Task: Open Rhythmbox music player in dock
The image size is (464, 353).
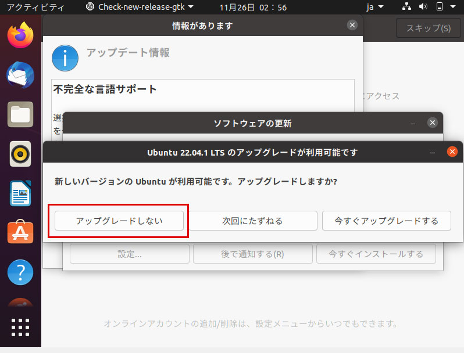Action: click(20, 154)
